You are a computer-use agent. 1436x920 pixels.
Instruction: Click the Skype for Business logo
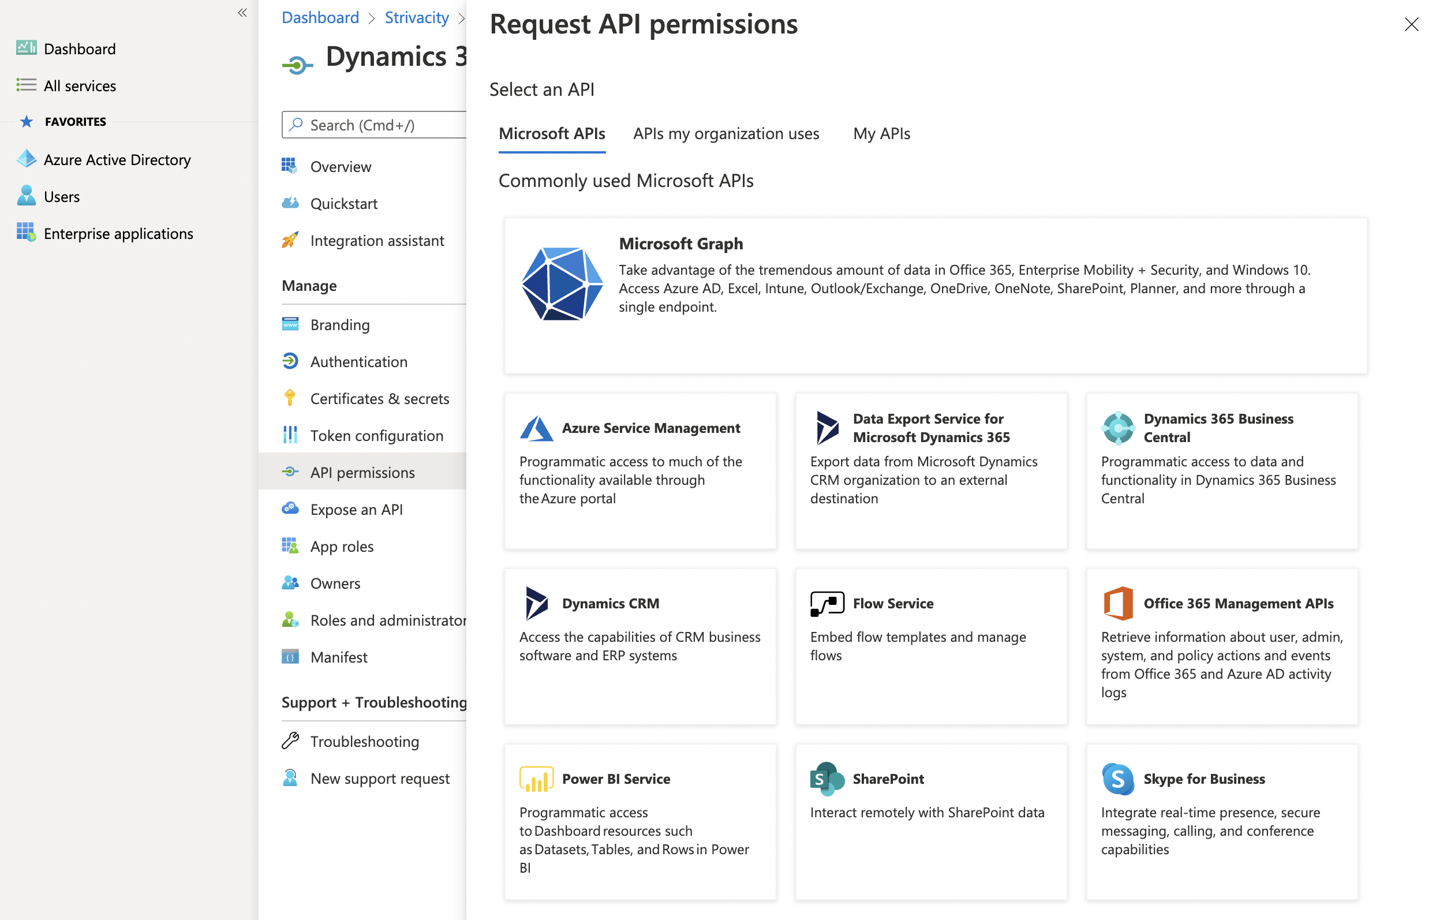[1118, 779]
